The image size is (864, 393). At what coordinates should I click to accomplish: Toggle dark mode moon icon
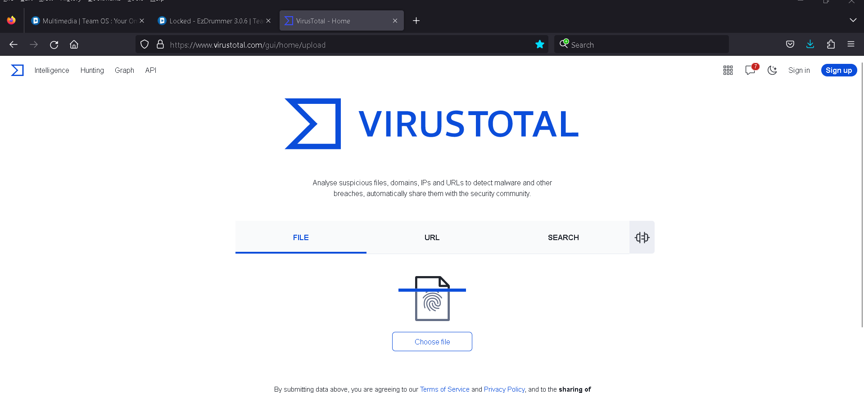coord(773,70)
